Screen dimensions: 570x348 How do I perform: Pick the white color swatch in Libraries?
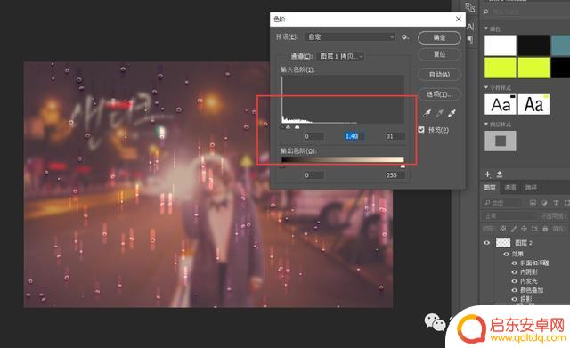pos(501,45)
